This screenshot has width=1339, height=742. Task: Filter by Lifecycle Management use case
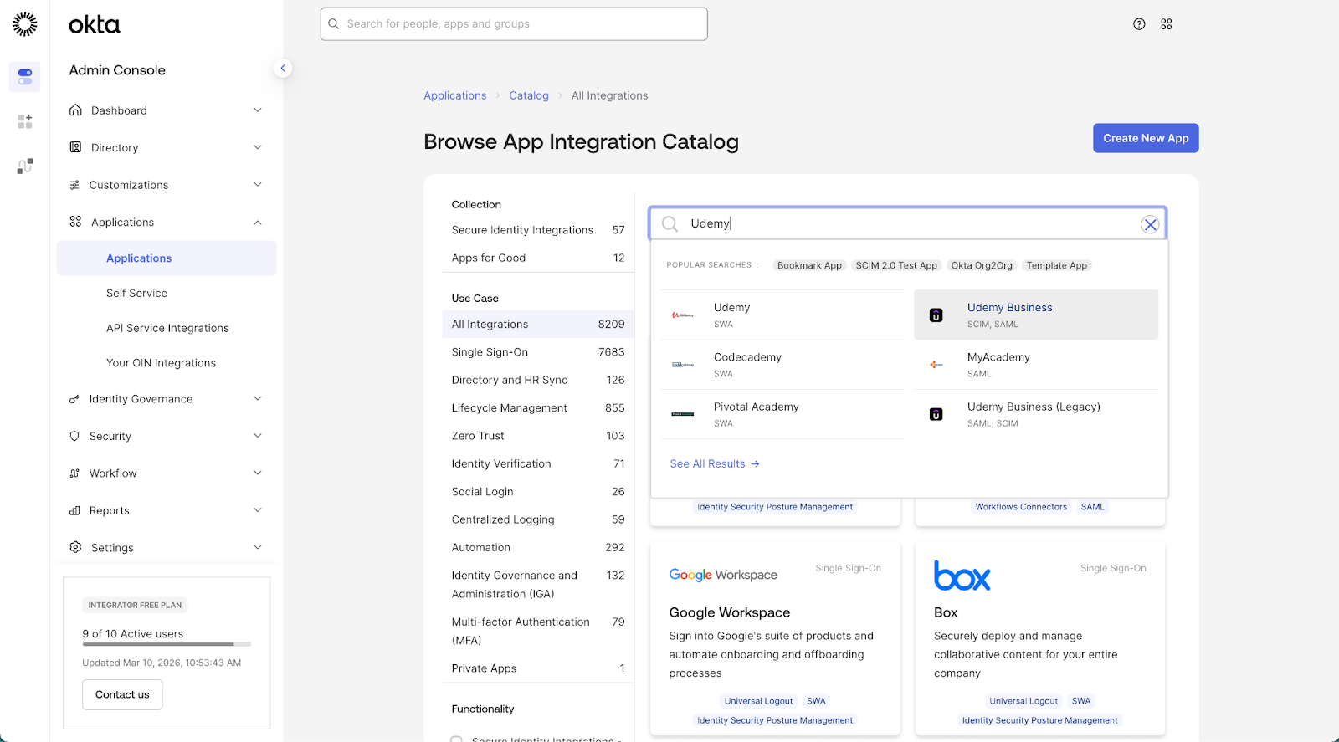point(538,408)
